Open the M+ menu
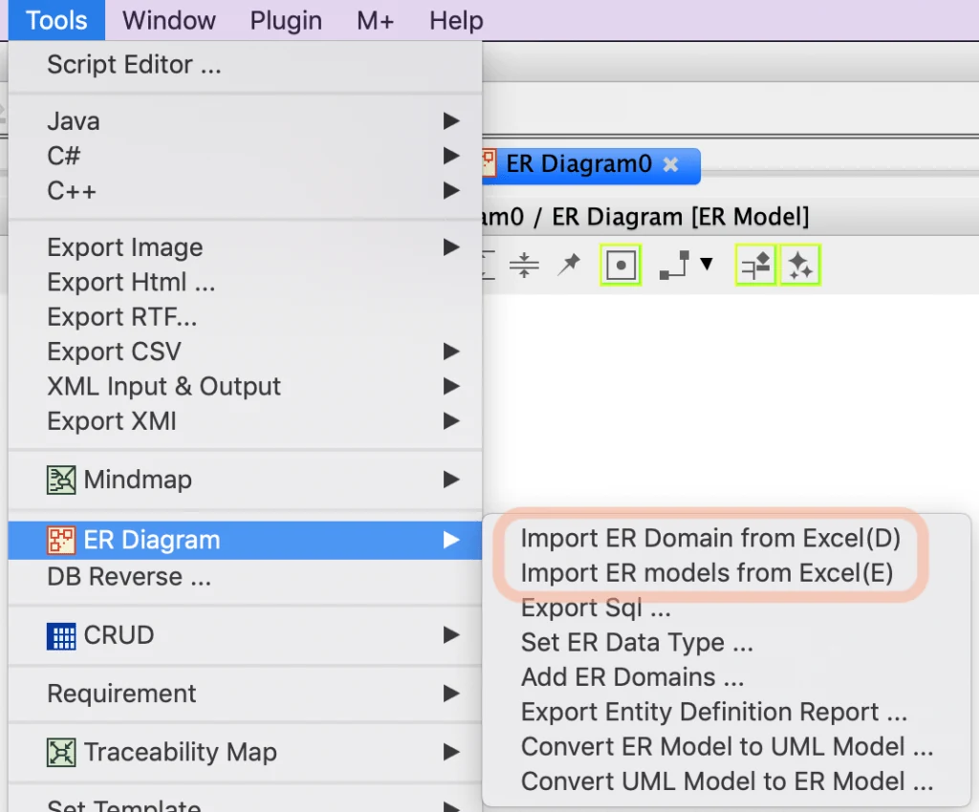Screen dimensions: 979x812 coord(375,21)
